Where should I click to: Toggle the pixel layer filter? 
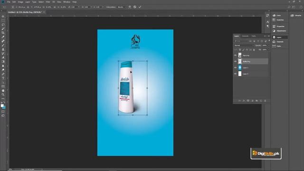[x=250, y=41]
